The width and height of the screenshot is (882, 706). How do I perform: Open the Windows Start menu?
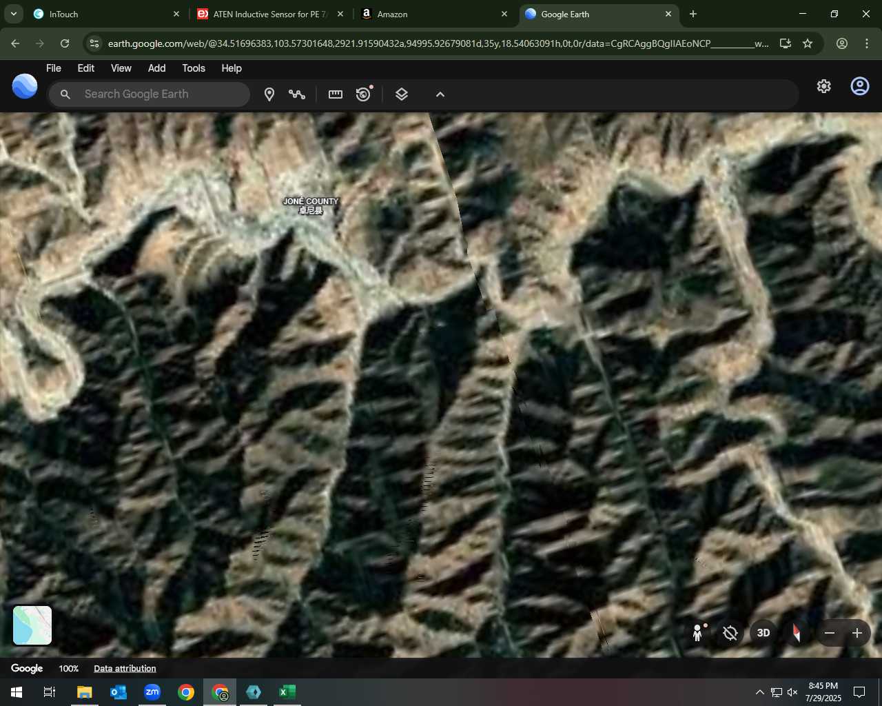click(17, 692)
